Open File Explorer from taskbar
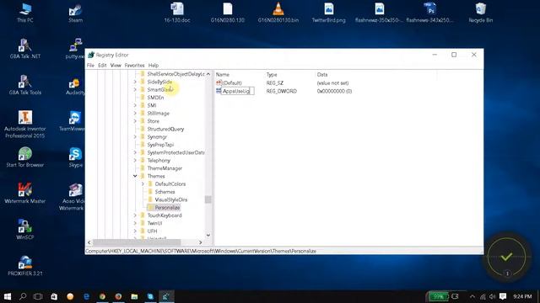The image size is (540, 303). click(x=134, y=296)
